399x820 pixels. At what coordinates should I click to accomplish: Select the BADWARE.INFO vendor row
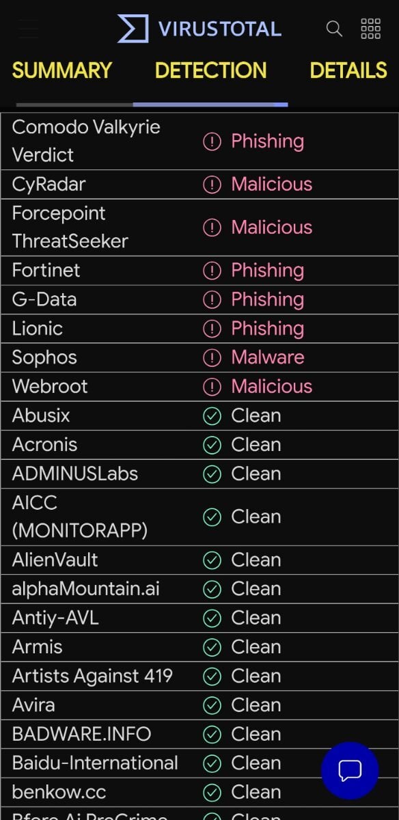point(199,735)
